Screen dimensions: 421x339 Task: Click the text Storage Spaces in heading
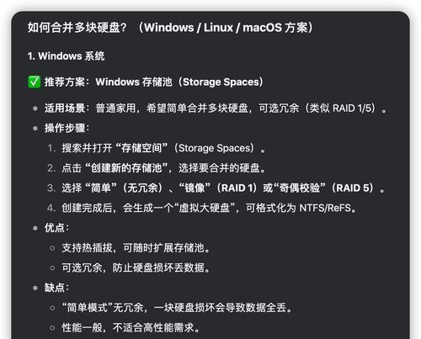tap(221, 82)
